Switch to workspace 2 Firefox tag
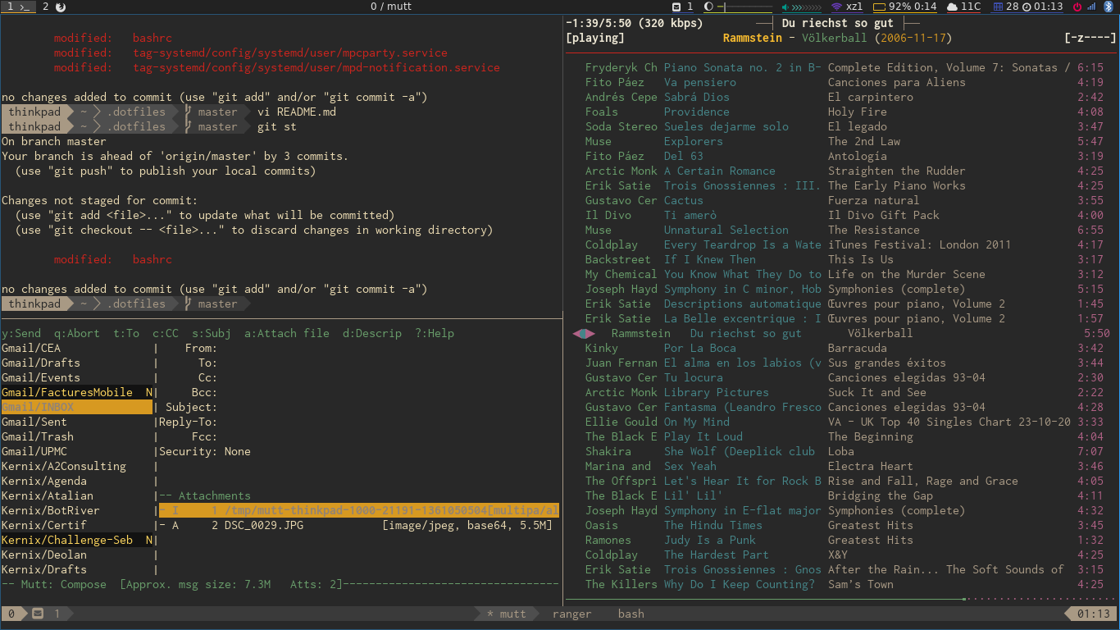Viewport: 1120px width, 630px height. 54,7
